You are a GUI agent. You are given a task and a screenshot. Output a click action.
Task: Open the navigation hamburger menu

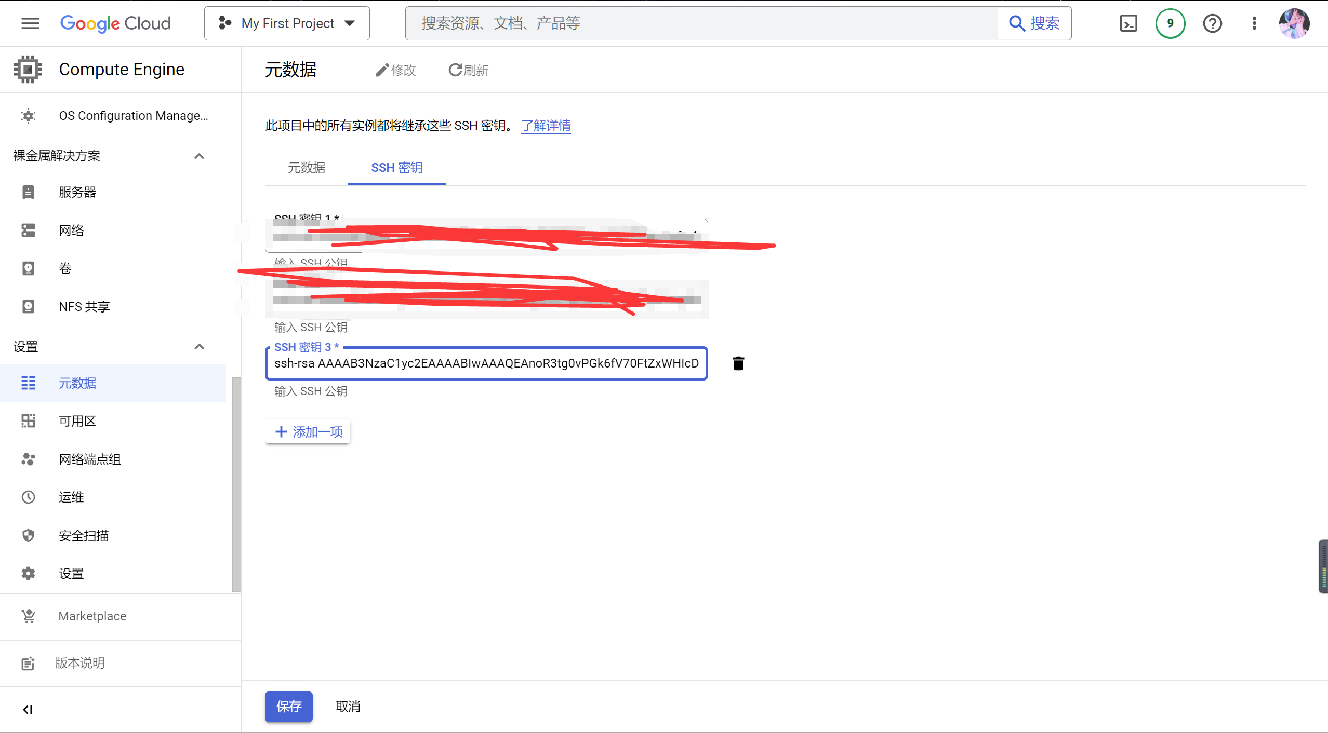[30, 23]
